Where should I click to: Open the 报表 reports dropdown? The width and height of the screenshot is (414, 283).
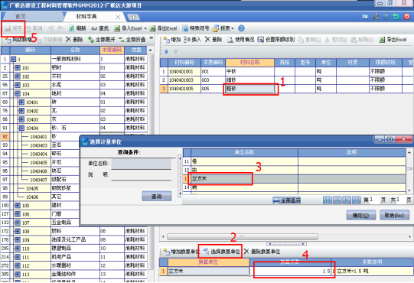pos(223,28)
